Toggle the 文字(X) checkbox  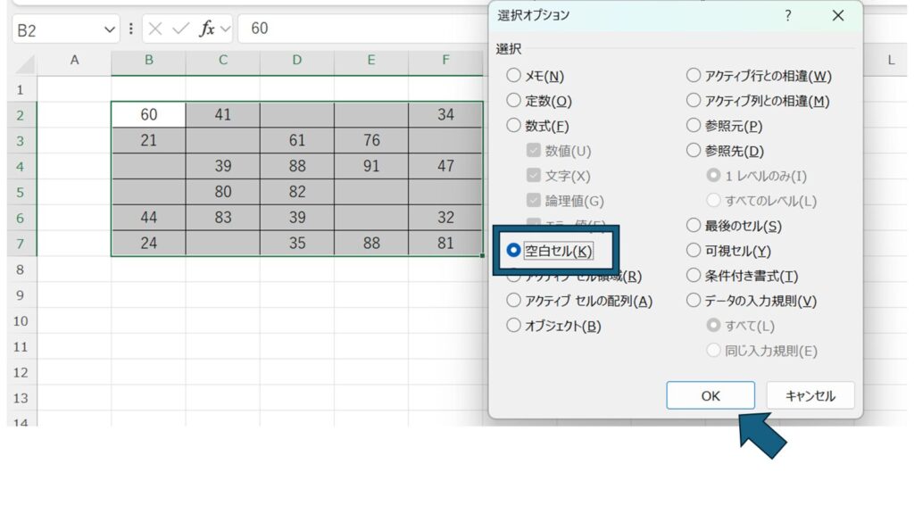[x=534, y=177]
